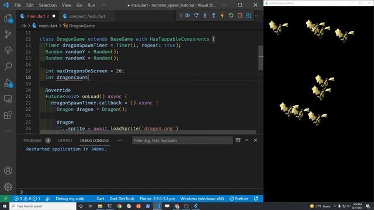
Task: Click 'Debug my code' in status bar
Action: pos(70,198)
